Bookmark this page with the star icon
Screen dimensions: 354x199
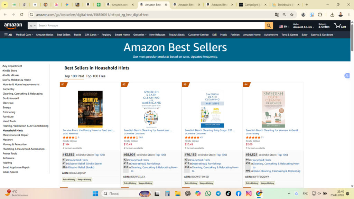(292, 15)
